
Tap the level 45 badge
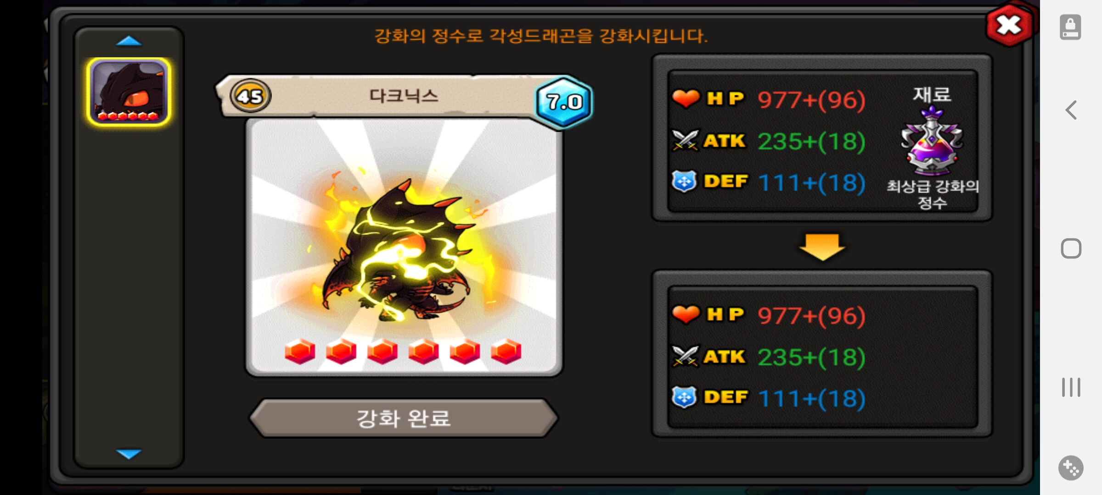[x=250, y=96]
